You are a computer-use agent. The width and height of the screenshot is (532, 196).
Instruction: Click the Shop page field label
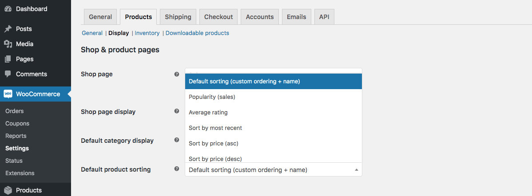click(97, 74)
